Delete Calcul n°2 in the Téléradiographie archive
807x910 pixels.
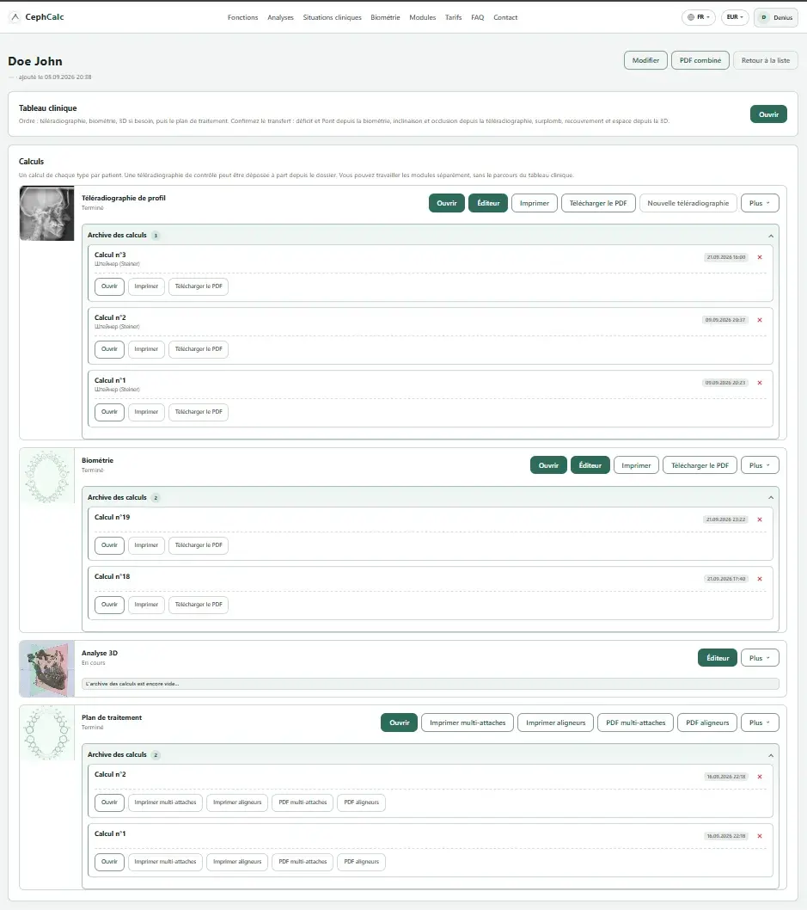[x=760, y=320]
